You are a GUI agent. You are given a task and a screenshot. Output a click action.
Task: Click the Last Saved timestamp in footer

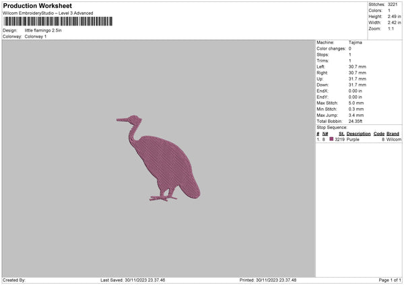click(x=133, y=280)
